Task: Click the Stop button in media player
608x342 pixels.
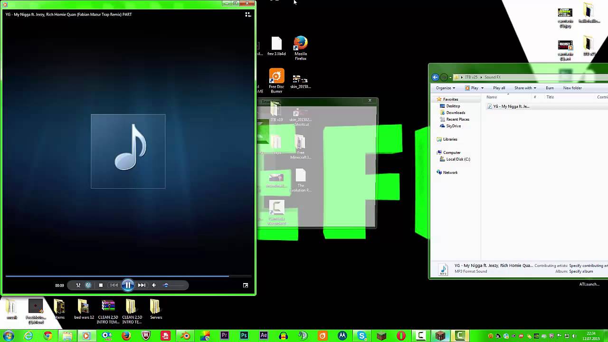Action: coord(101,285)
